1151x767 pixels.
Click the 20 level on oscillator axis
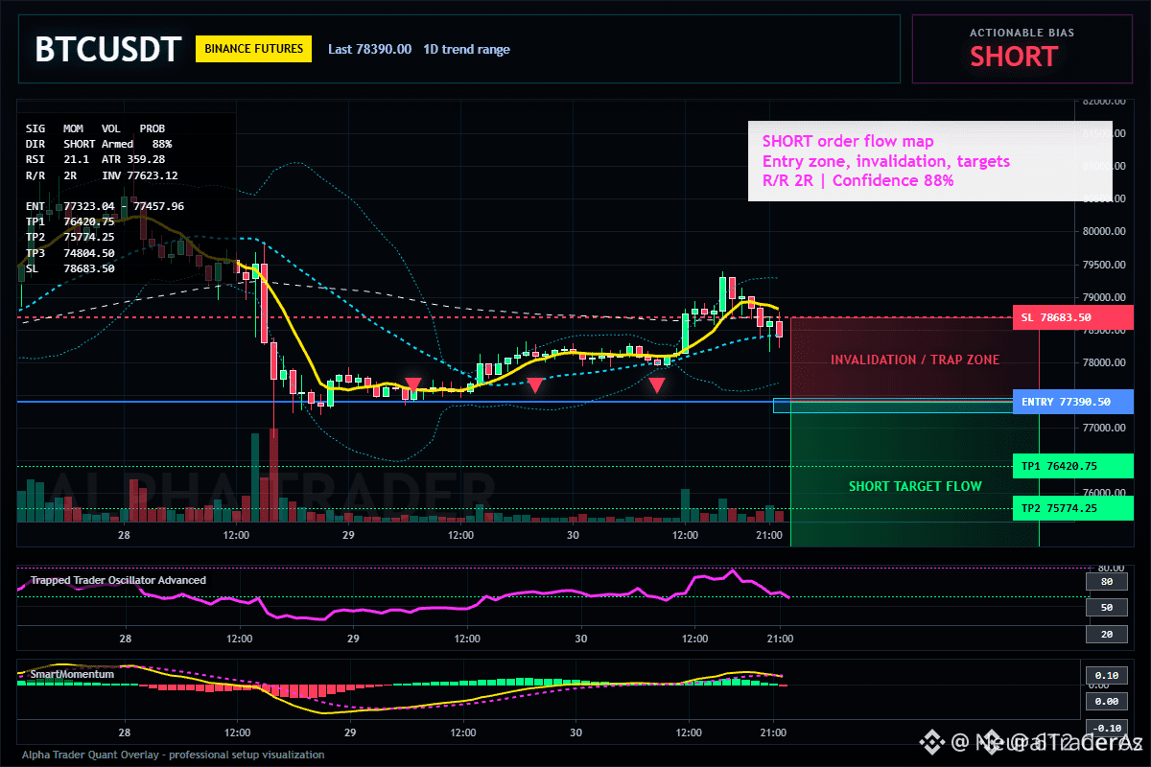(1106, 635)
